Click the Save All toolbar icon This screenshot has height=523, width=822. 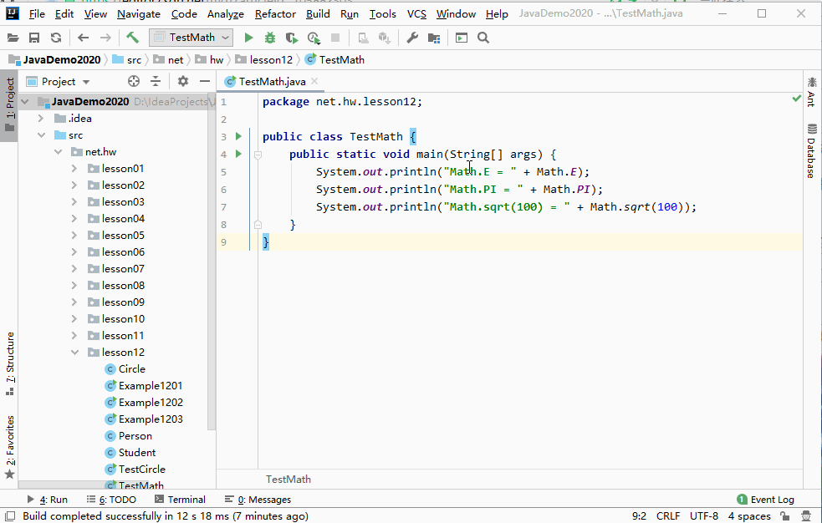[34, 38]
